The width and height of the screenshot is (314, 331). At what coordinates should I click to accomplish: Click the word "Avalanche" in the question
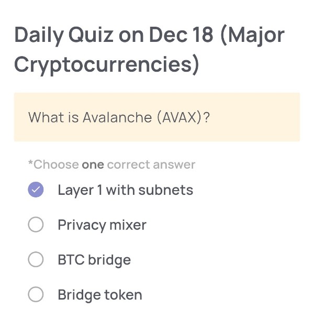pos(117,117)
